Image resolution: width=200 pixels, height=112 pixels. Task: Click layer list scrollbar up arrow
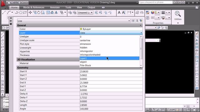[x=141, y=37]
